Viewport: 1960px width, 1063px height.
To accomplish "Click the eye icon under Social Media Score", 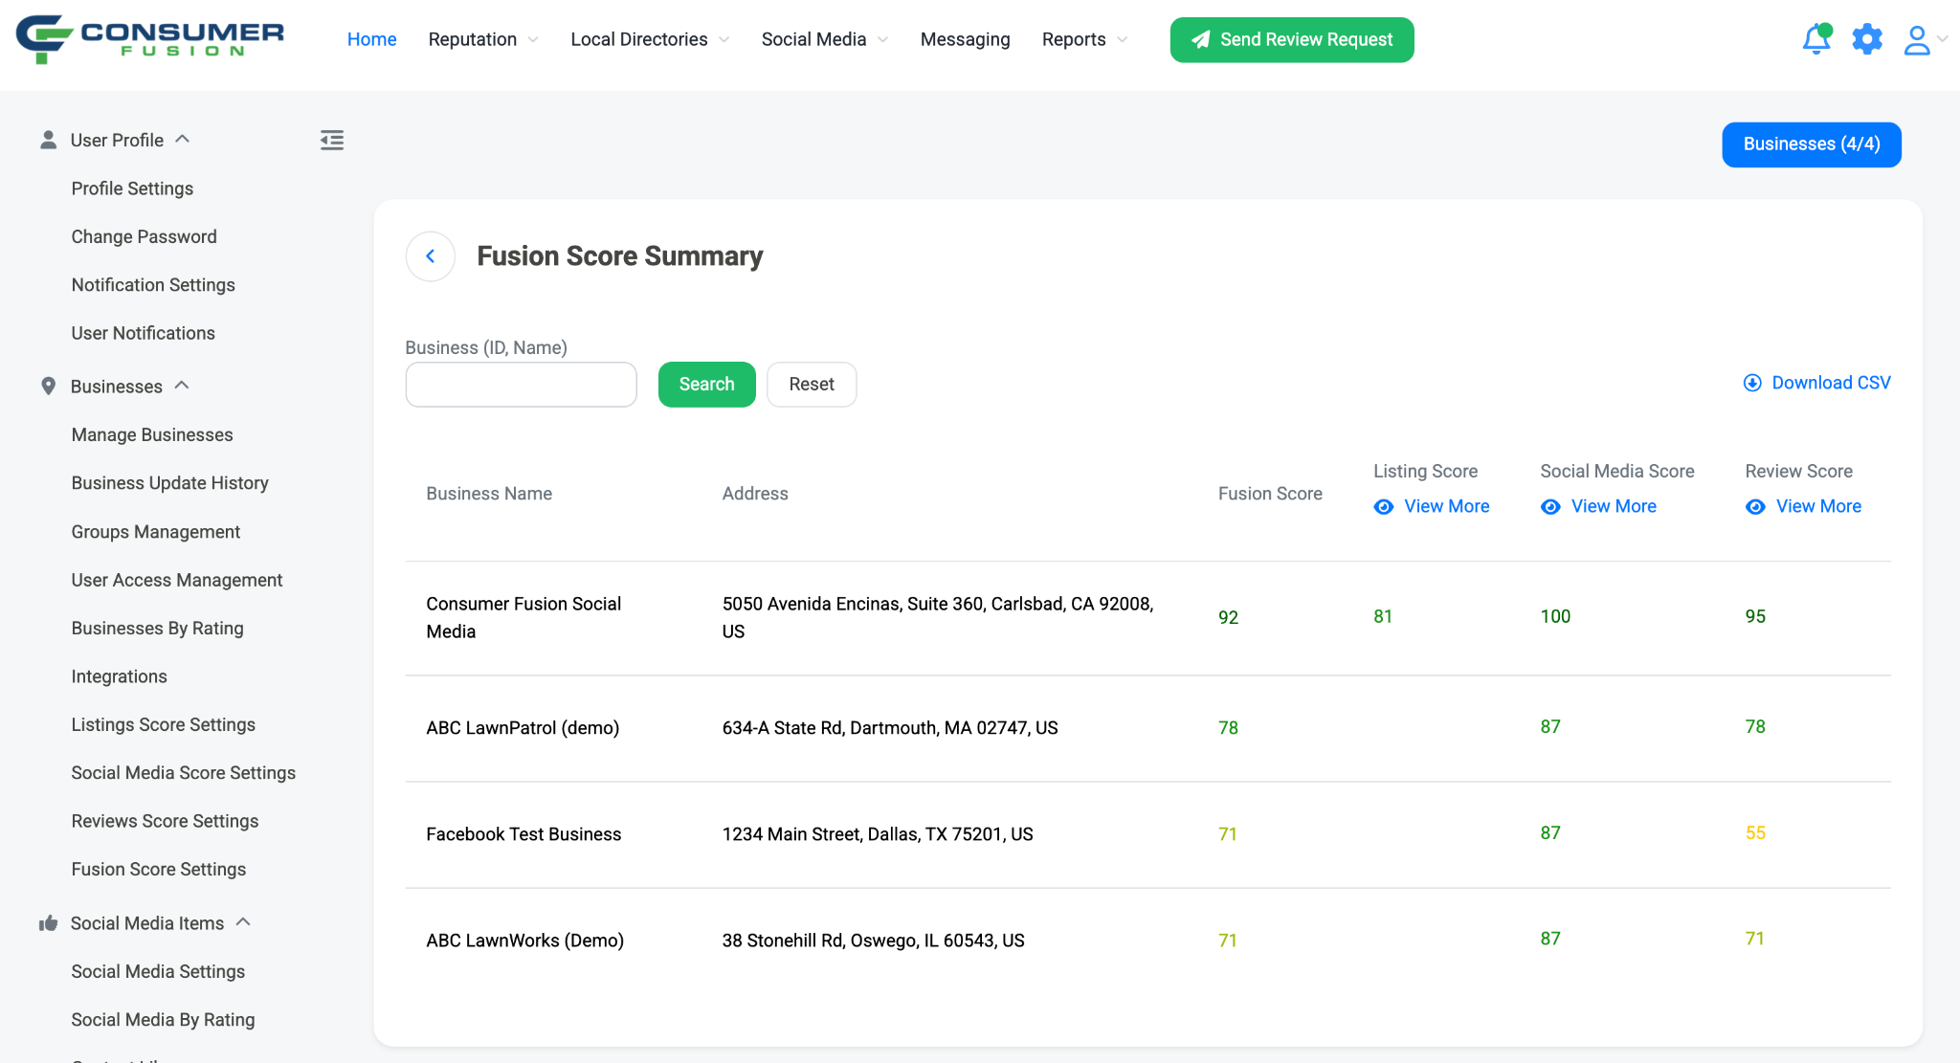I will click(x=1550, y=506).
